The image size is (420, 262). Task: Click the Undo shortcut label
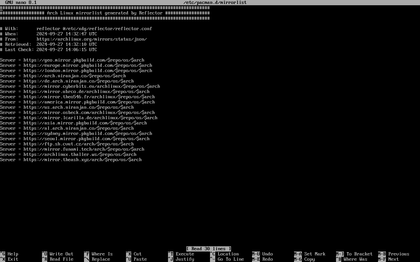click(x=267, y=254)
